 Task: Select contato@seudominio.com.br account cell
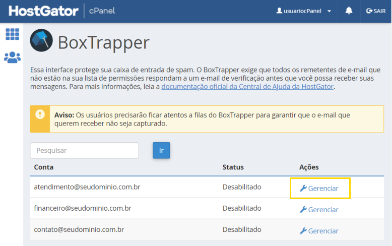point(79,229)
